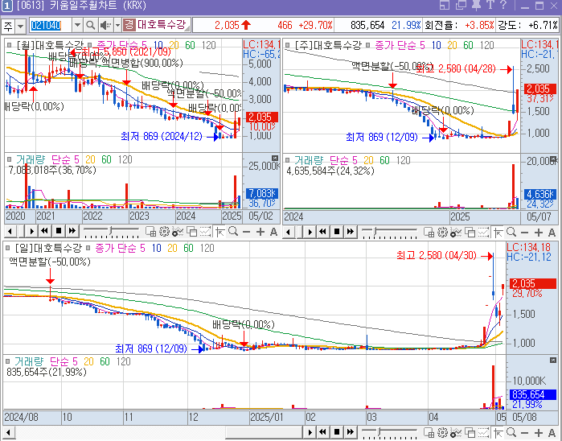Click the 회전율 label in header

[441, 25]
